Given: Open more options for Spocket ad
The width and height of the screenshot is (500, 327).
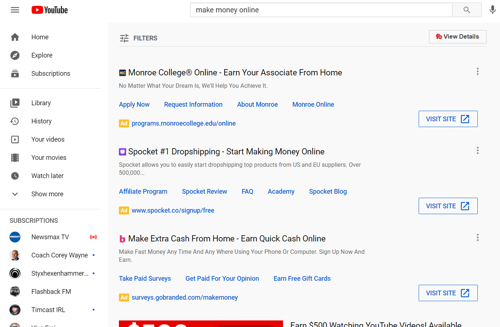Looking at the screenshot, I should pyautogui.click(x=477, y=150).
